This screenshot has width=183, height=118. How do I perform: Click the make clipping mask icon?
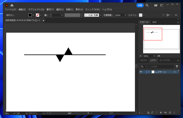(161, 113)
